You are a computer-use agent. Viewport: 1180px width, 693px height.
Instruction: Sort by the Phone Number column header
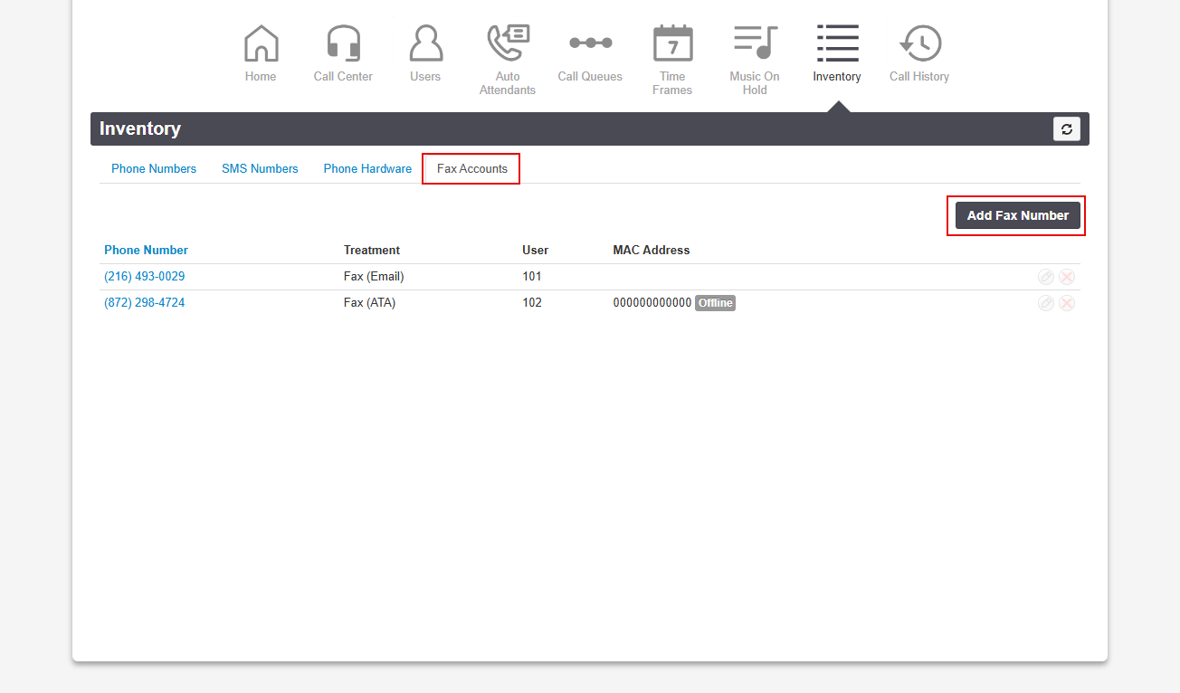147,251
